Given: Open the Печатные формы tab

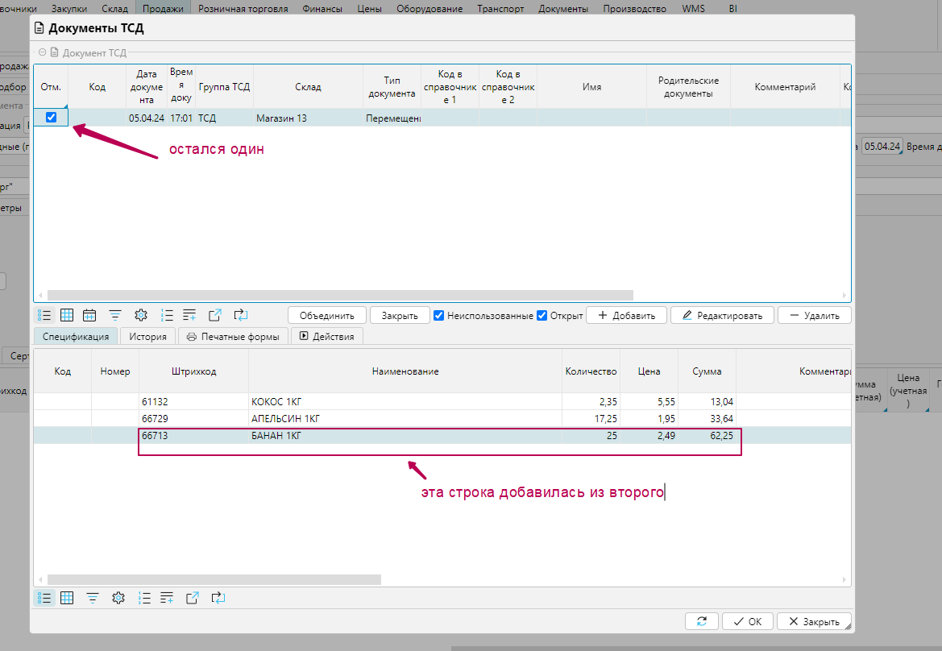Looking at the screenshot, I should (x=232, y=336).
